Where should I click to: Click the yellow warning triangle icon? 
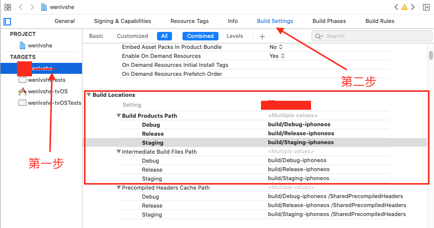click(404, 7)
